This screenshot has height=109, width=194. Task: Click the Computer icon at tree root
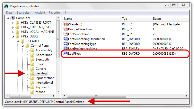click(13, 18)
